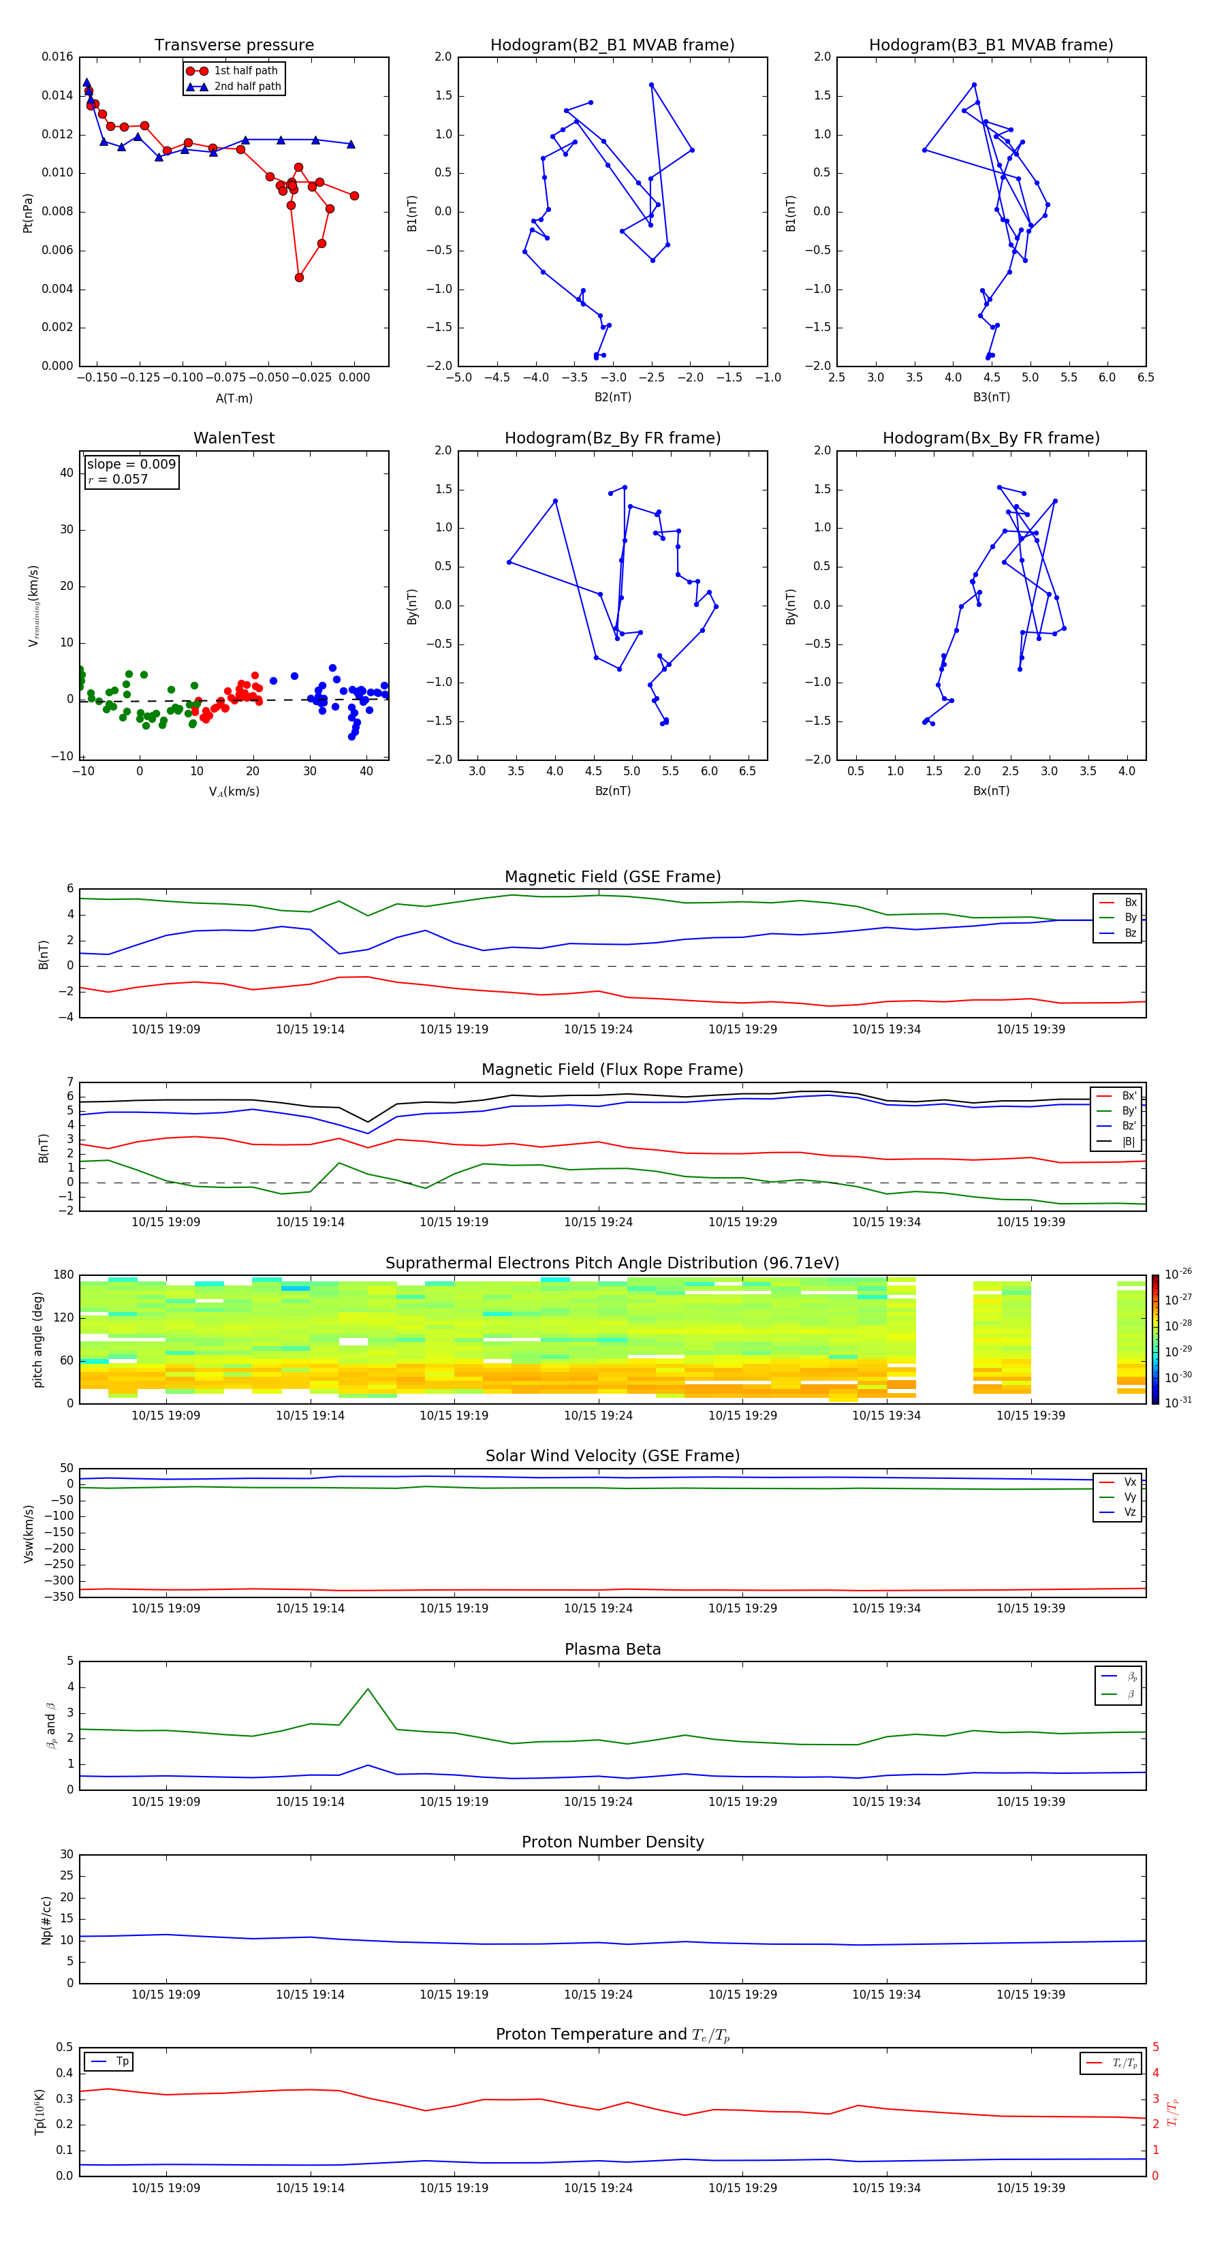This screenshot has height=2248, width=1226.
Task: Click the 'B3(nT)' x-axis label
Action: (x=991, y=397)
